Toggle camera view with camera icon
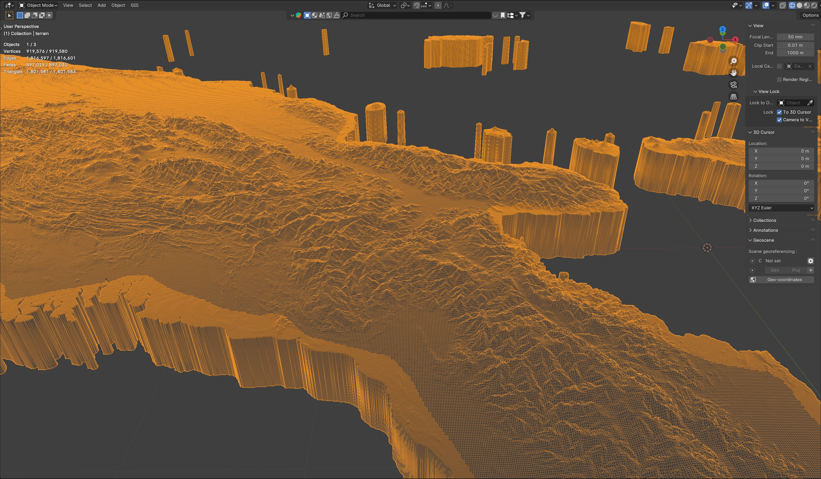The height and width of the screenshot is (479, 821). coord(733,85)
